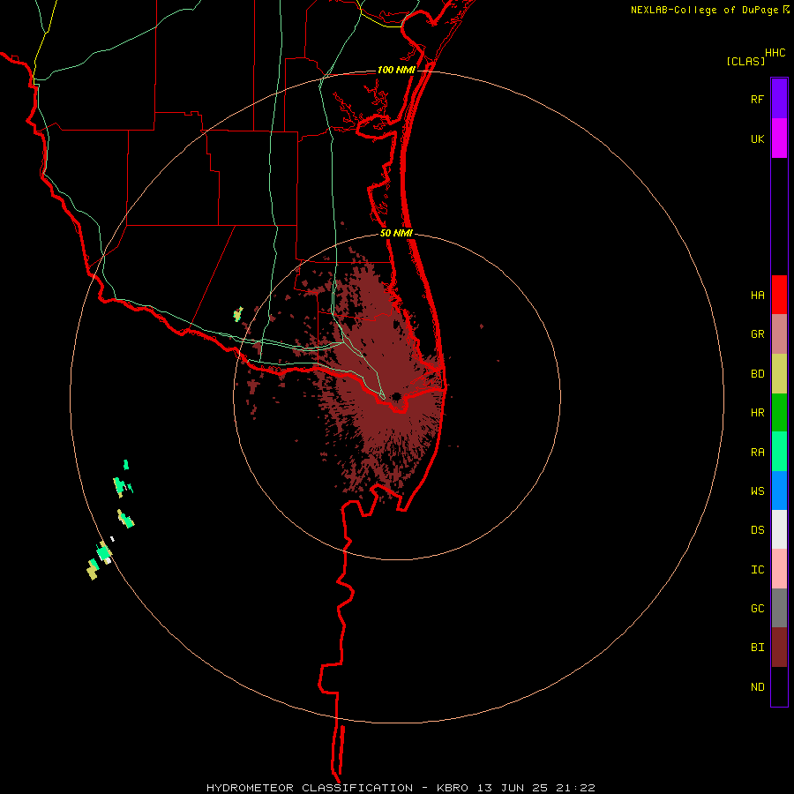Click the WS blue legend swatch
794x794 pixels.
779,491
